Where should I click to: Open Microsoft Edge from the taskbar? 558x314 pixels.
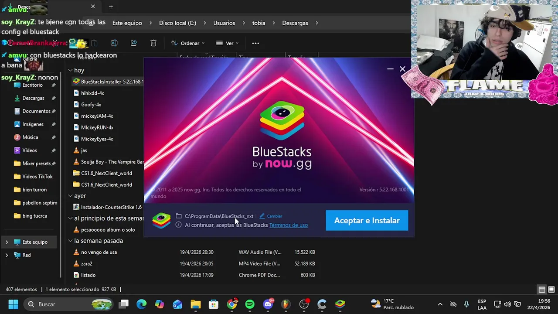pyautogui.click(x=142, y=304)
